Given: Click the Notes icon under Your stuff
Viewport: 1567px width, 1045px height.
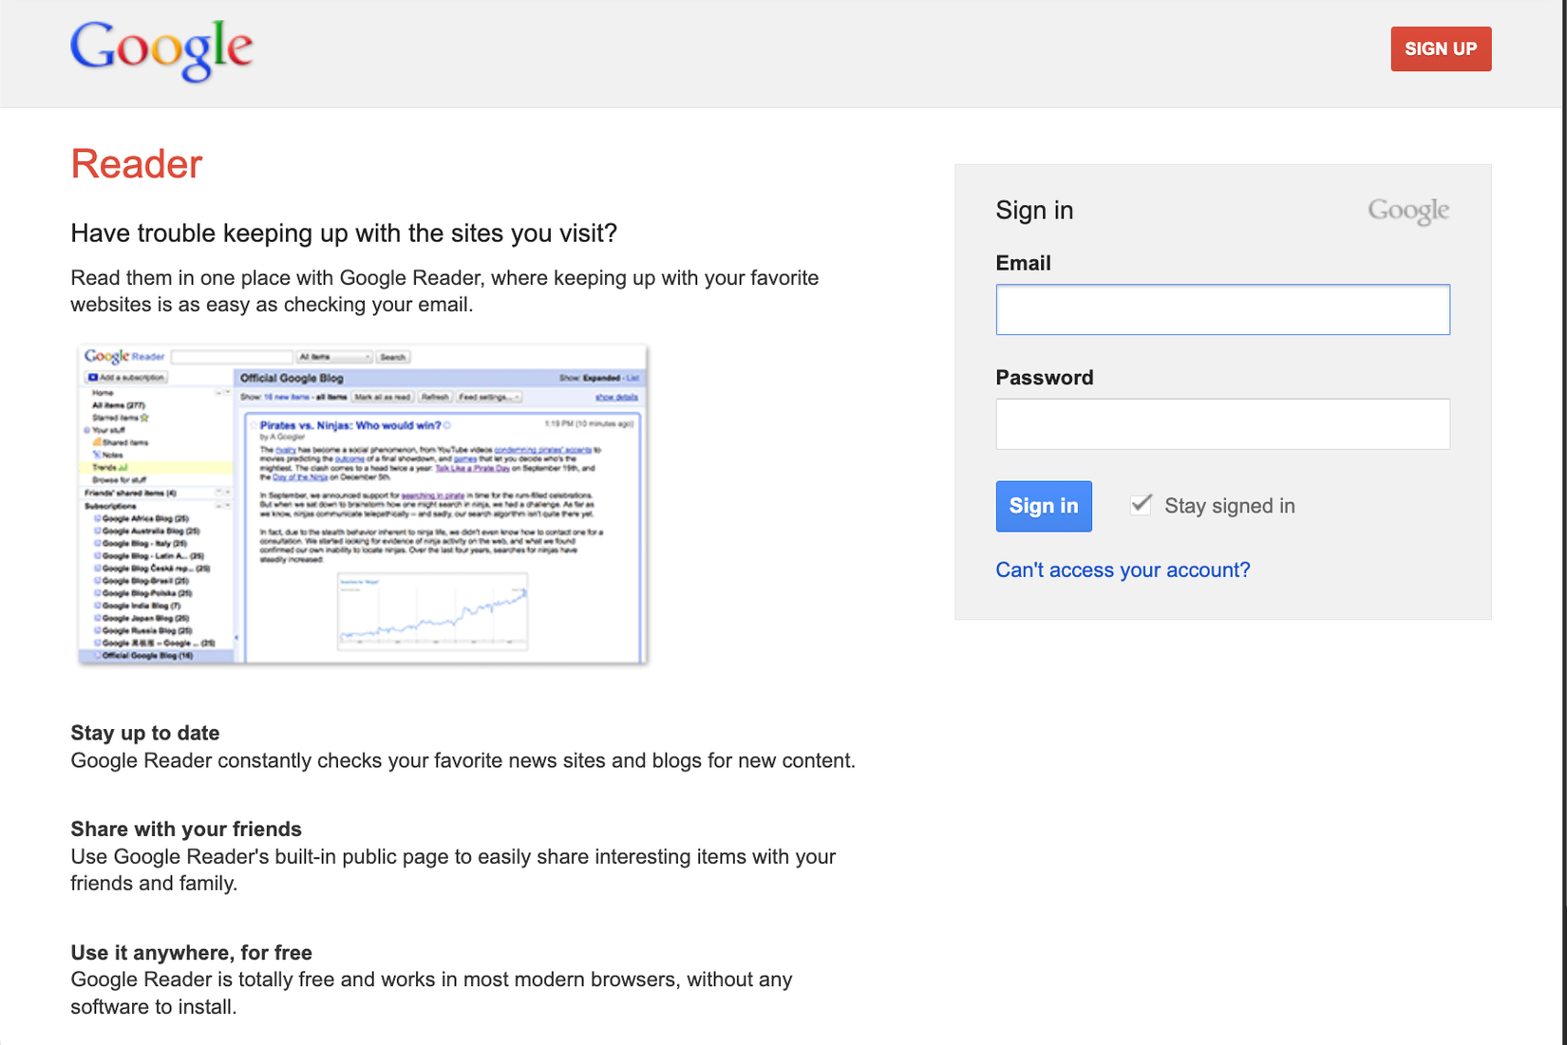Looking at the screenshot, I should point(97,455).
